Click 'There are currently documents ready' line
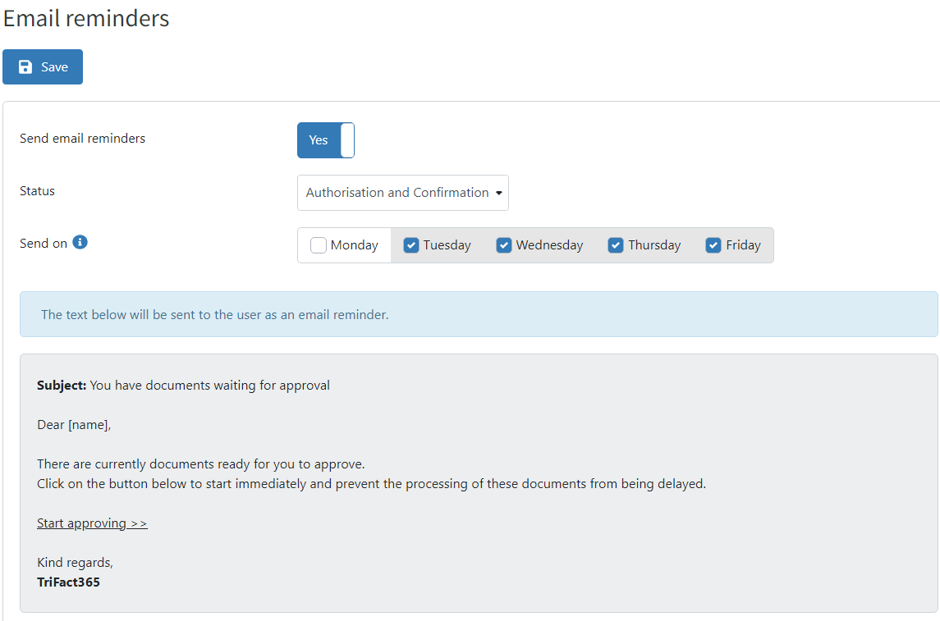Screen dimensions: 940x621 pos(201,464)
